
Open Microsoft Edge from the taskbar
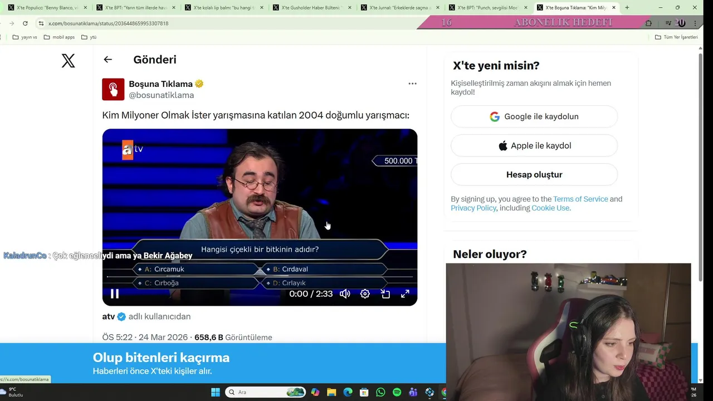click(x=348, y=392)
